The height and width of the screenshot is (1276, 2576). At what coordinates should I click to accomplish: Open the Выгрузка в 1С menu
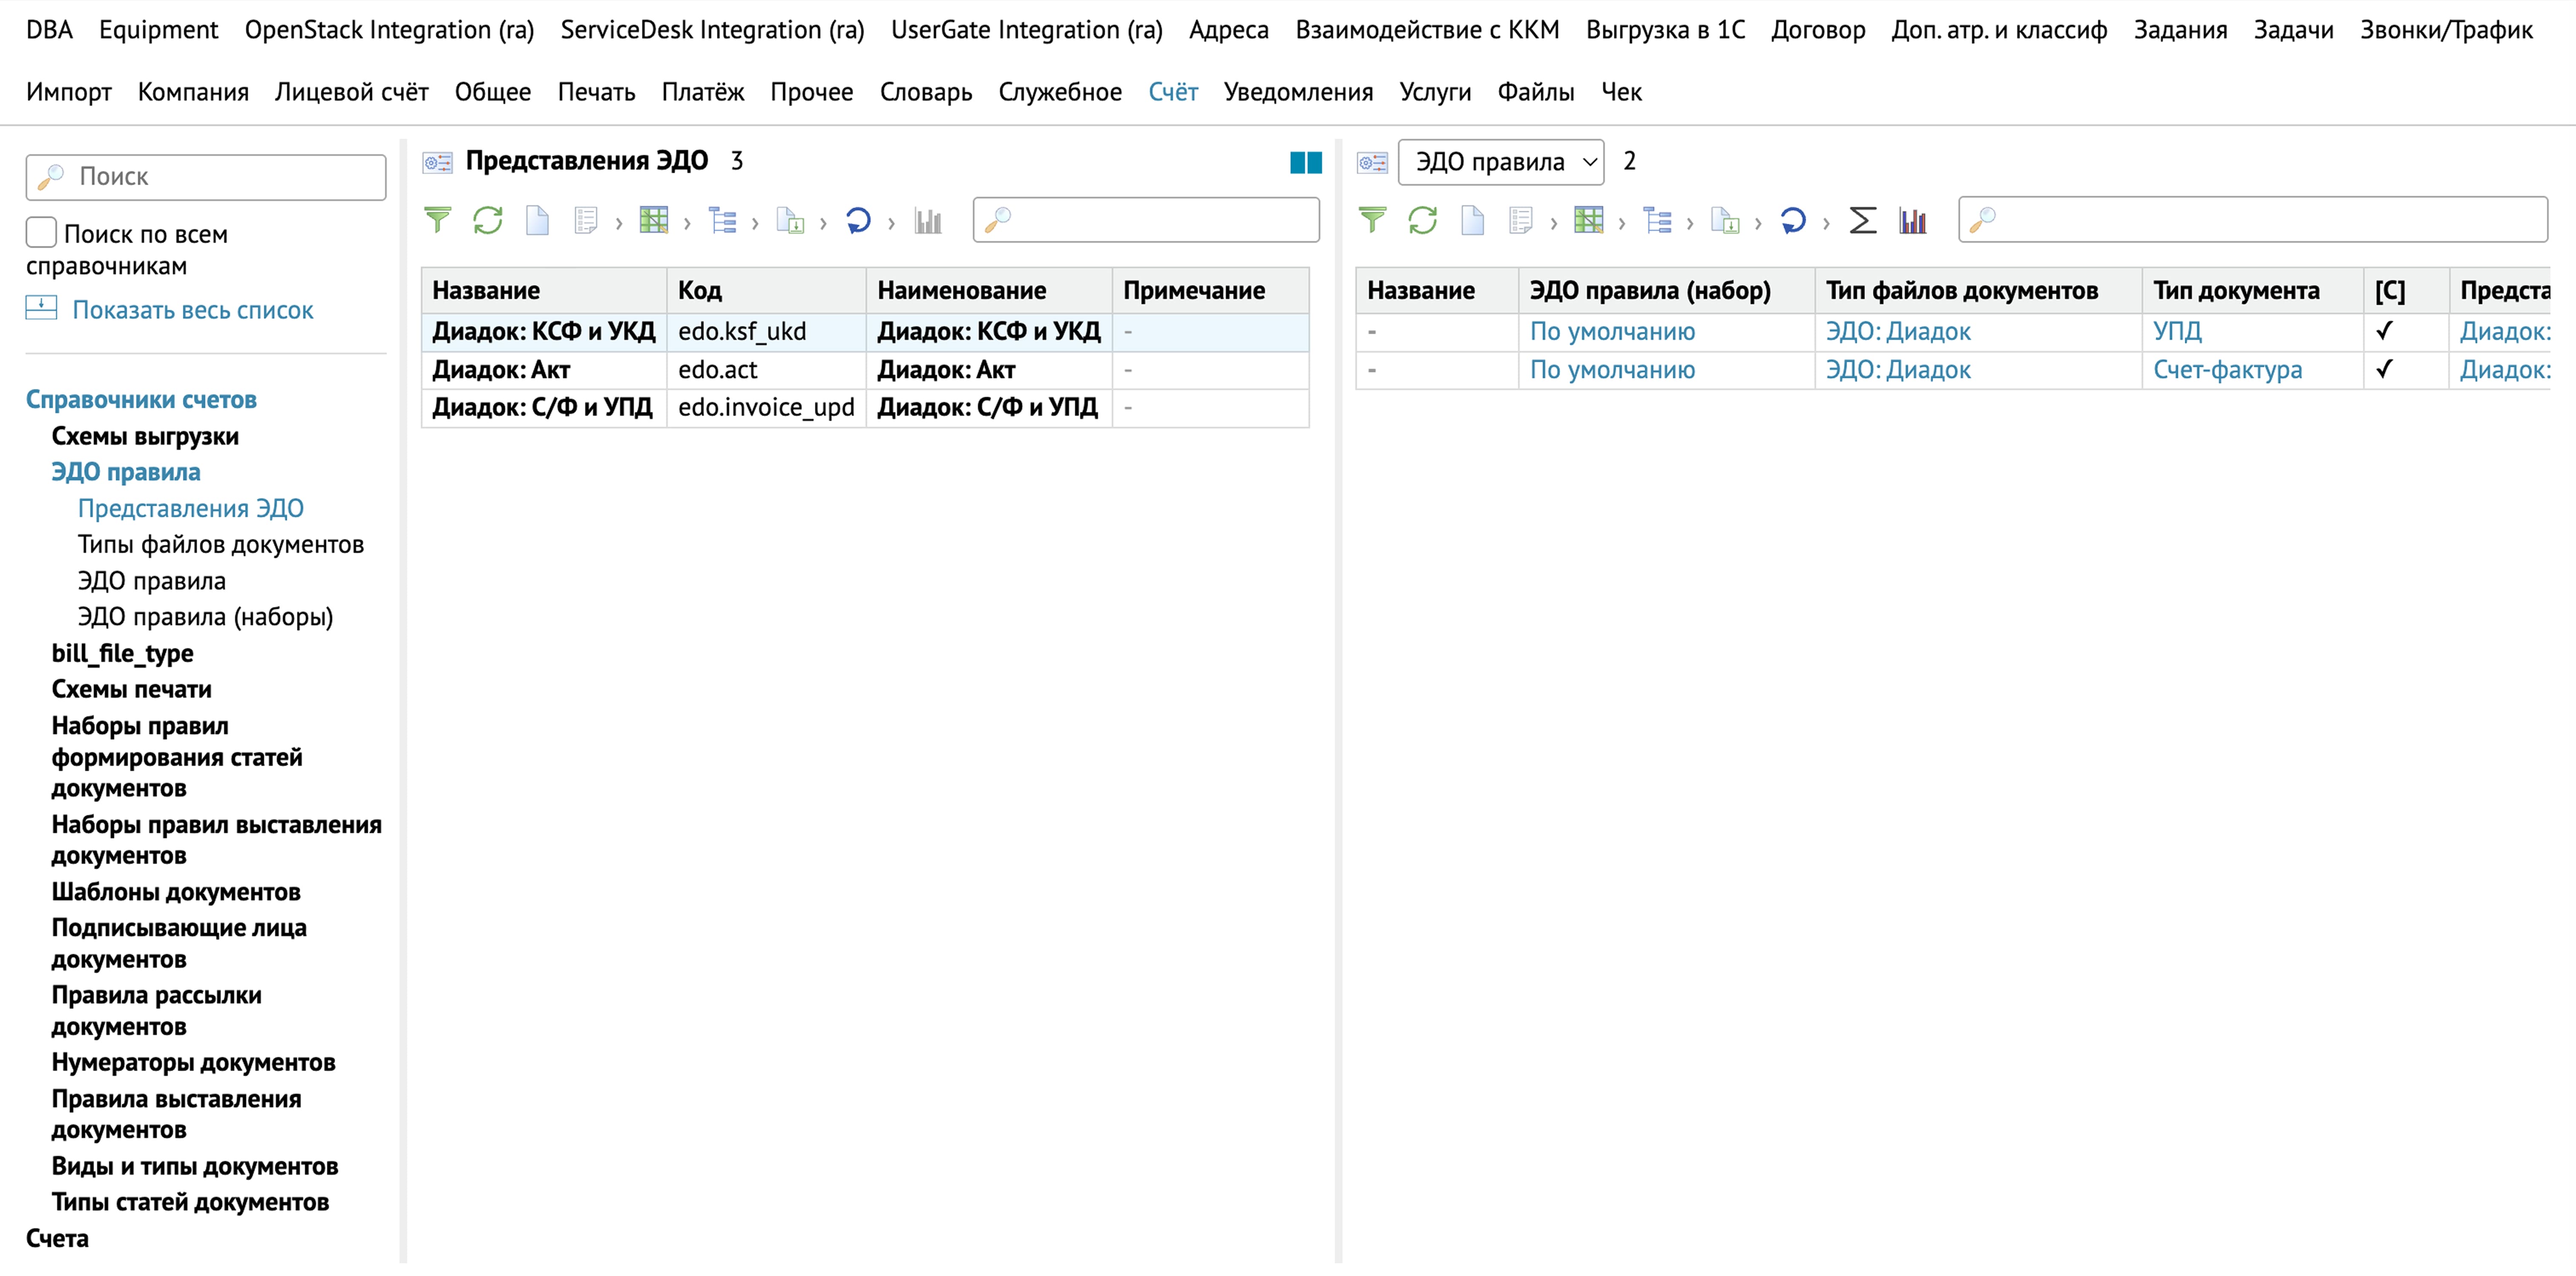click(x=1665, y=30)
